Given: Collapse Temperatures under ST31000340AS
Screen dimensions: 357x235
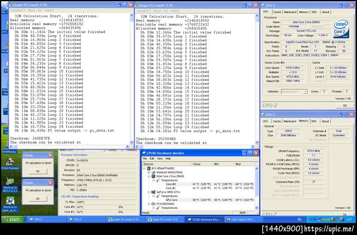Looking at the screenshot, I should coord(154,208).
